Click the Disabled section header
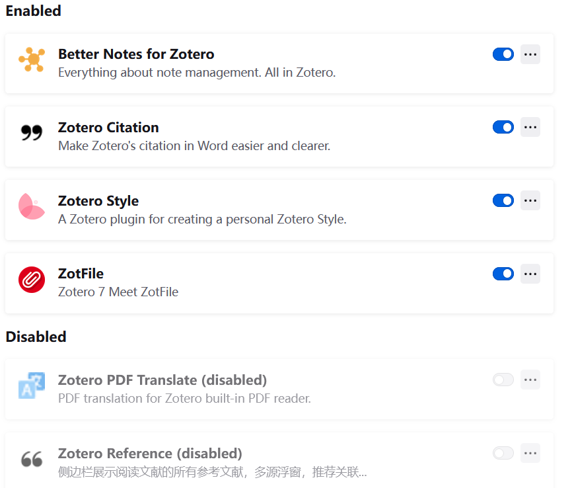Viewport: 572px width, 488px height. coord(36,337)
